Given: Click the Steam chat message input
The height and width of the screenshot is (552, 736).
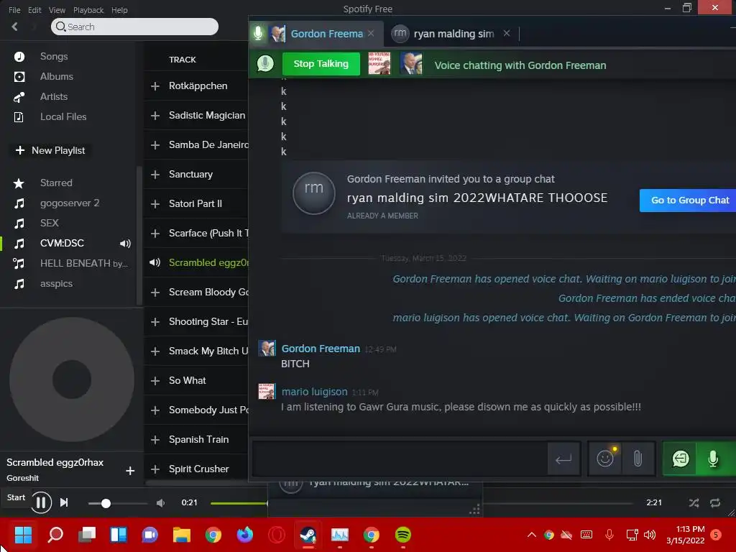Looking at the screenshot, I should [x=400, y=459].
